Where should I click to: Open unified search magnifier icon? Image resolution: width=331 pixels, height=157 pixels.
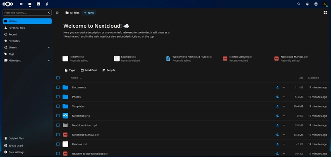[298, 4]
